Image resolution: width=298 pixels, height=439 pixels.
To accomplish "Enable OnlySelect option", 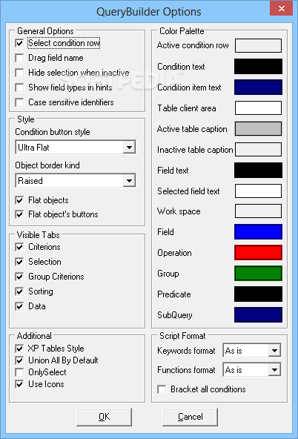I will point(19,372).
